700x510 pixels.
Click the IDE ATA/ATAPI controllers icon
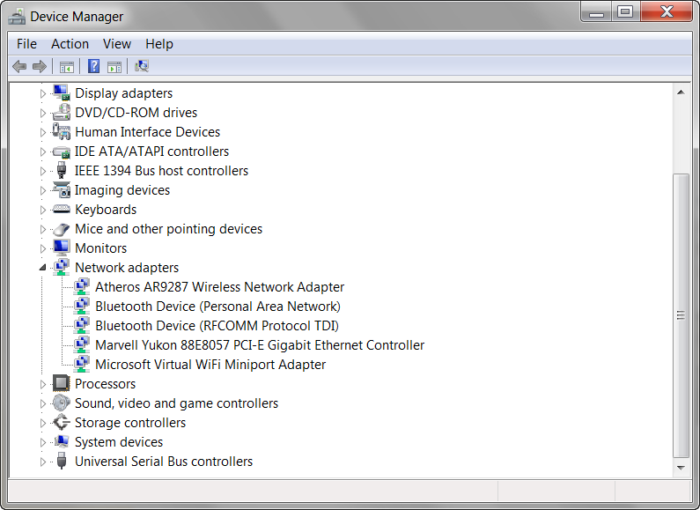pos(61,152)
